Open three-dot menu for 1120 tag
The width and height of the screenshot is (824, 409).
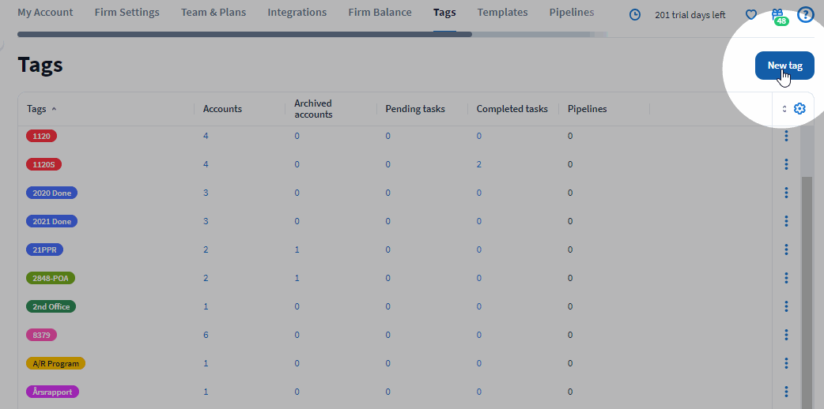(786, 136)
